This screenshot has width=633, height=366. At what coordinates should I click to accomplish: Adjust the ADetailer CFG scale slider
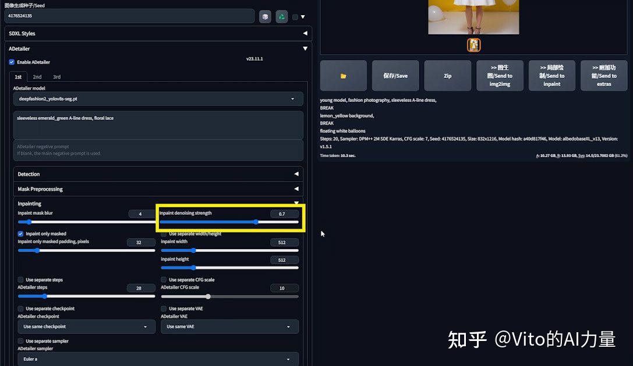tap(229, 297)
